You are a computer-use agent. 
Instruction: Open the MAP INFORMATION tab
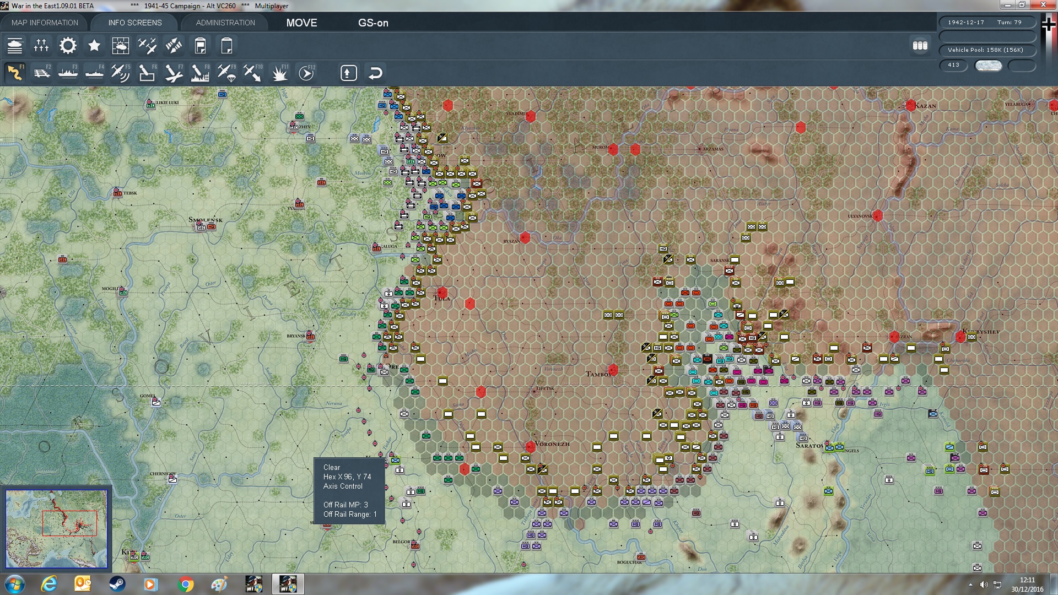pyautogui.click(x=45, y=23)
